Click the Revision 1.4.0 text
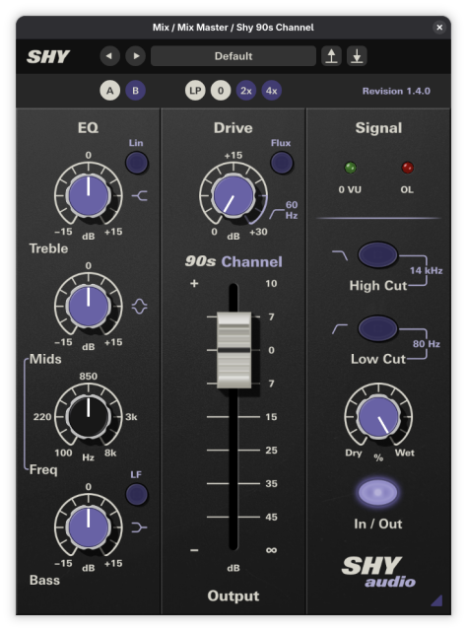Viewport: 467px width, 631px height. coord(396,91)
